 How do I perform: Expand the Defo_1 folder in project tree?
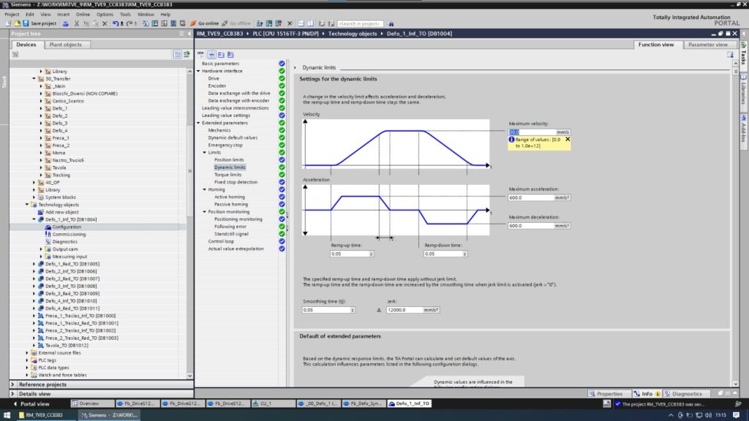pyautogui.click(x=41, y=108)
